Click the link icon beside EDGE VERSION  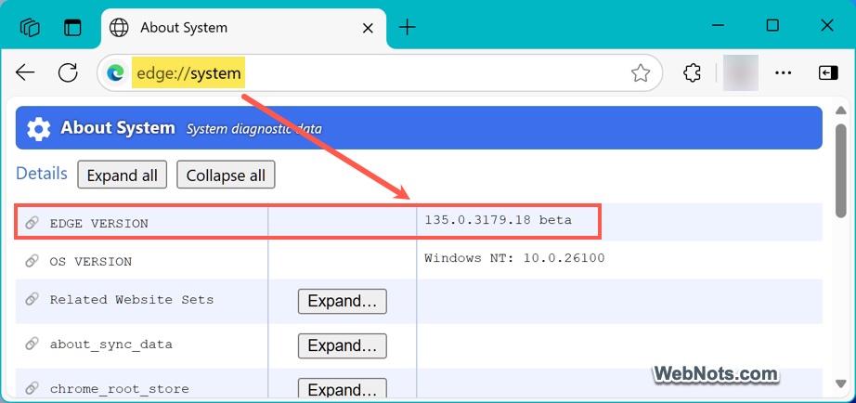[x=32, y=223]
